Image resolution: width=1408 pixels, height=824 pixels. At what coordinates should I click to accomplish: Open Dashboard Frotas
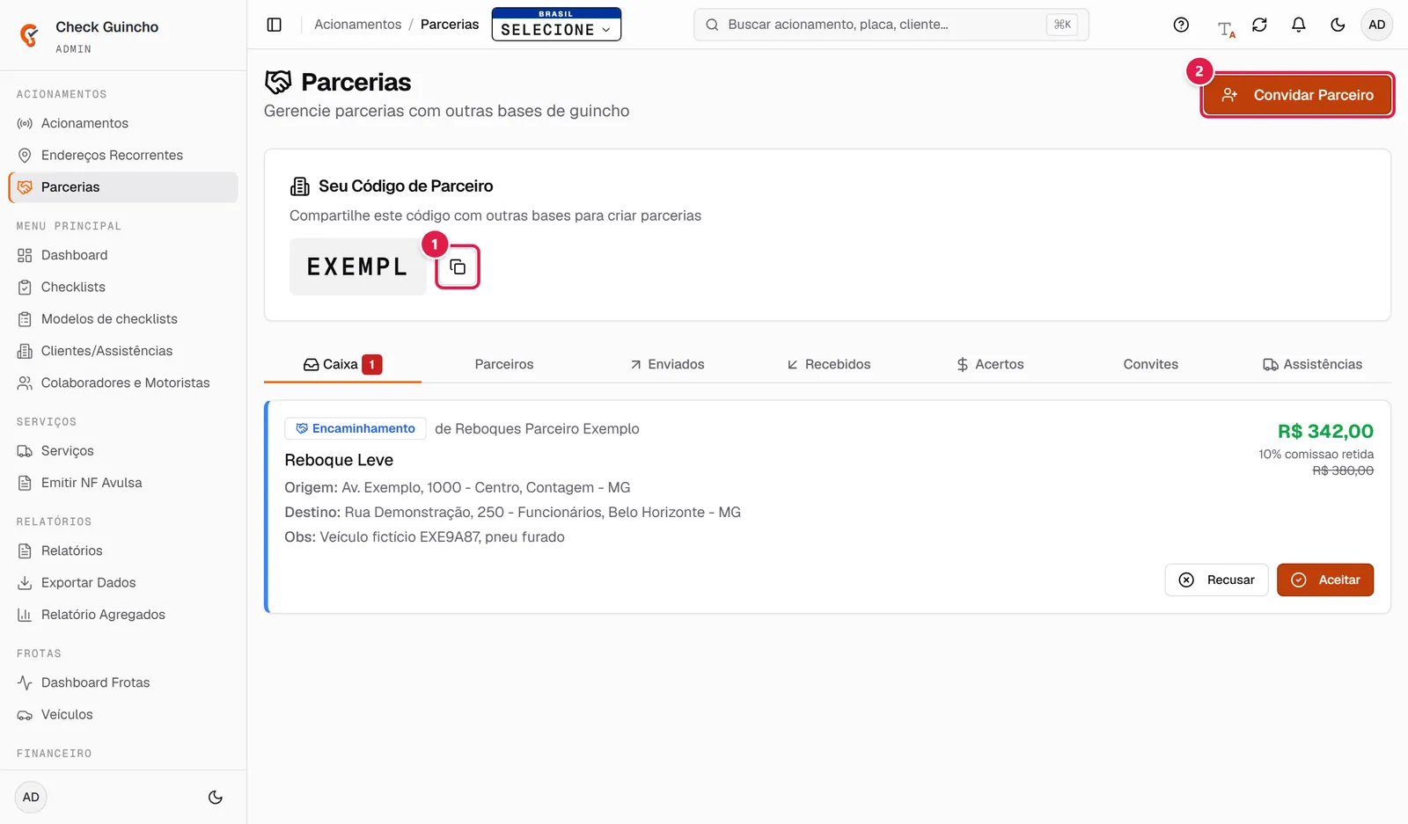[123, 682]
